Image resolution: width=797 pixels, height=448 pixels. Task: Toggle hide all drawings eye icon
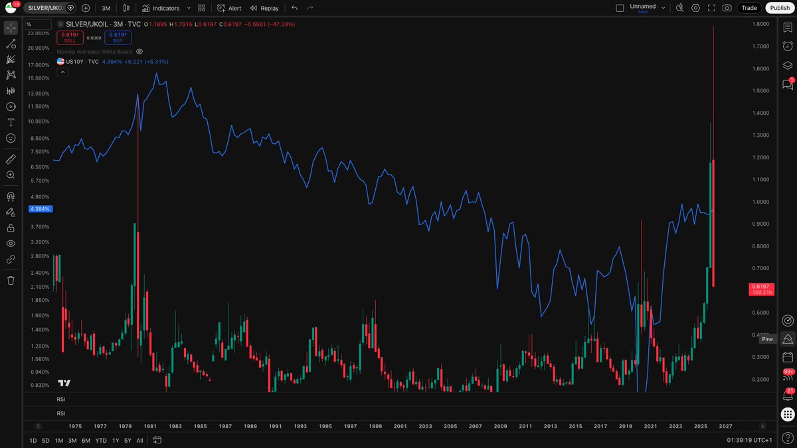pos(11,244)
